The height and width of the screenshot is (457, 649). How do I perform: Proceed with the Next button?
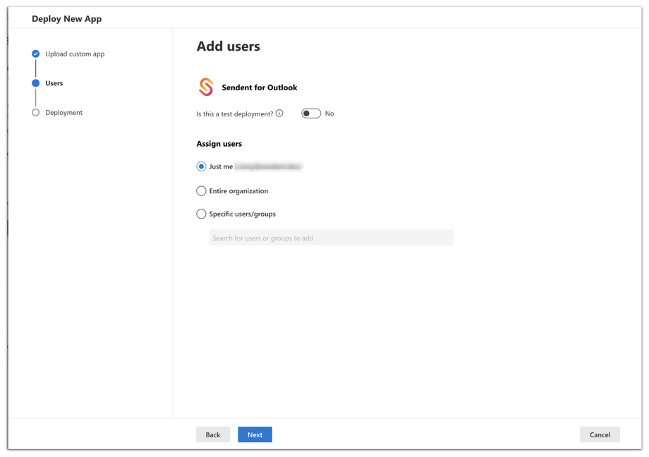click(x=255, y=434)
